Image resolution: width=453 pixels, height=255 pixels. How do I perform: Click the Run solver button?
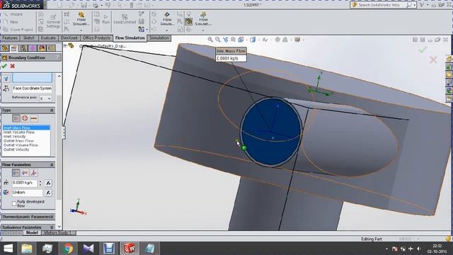pos(105,19)
